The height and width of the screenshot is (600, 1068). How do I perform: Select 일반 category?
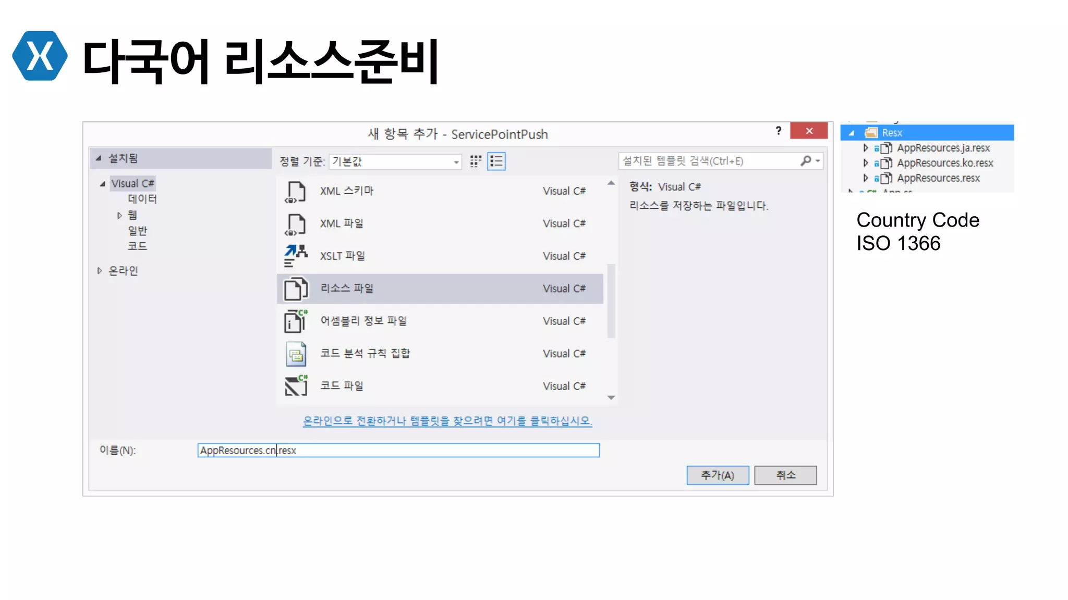pyautogui.click(x=138, y=231)
